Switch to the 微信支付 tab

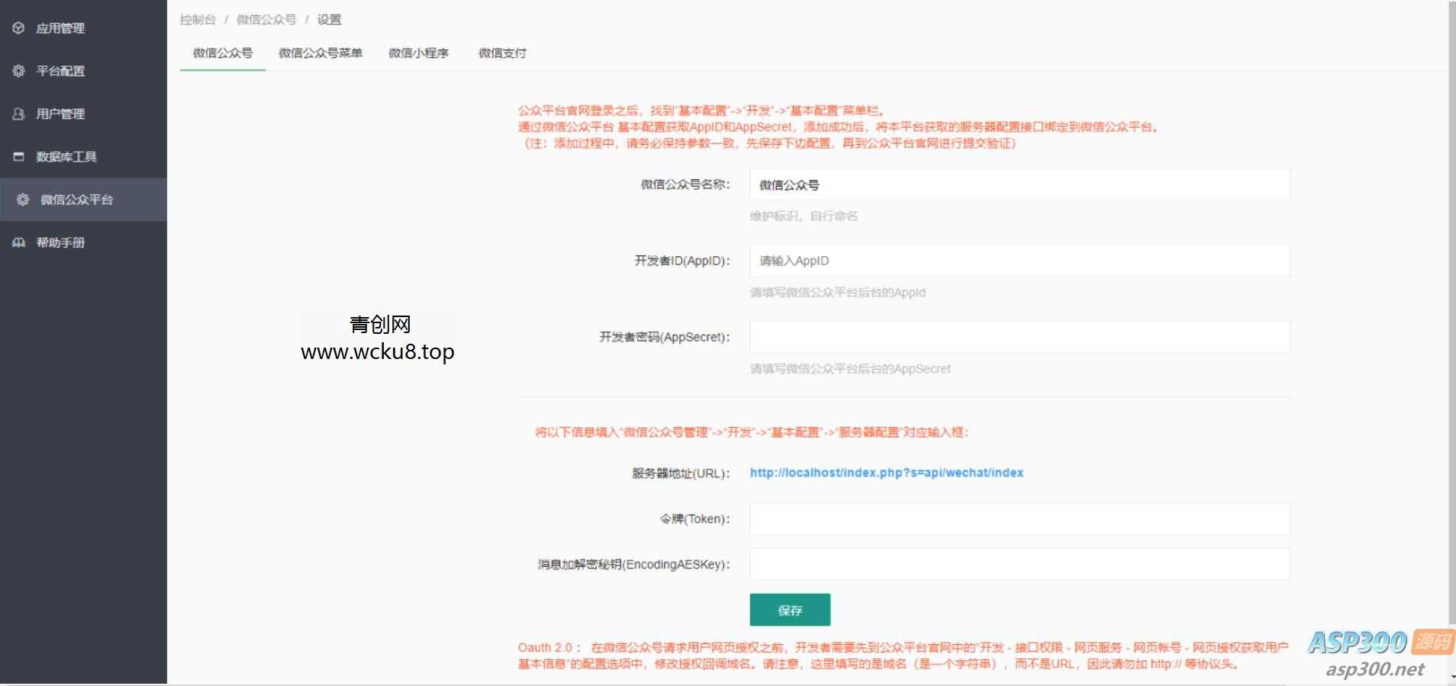(x=501, y=53)
